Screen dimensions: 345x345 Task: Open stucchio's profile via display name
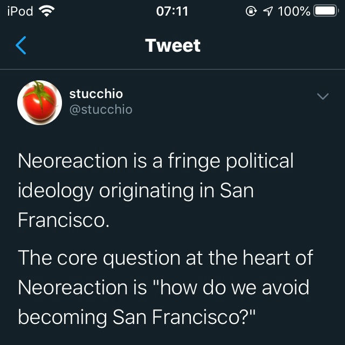coord(96,94)
